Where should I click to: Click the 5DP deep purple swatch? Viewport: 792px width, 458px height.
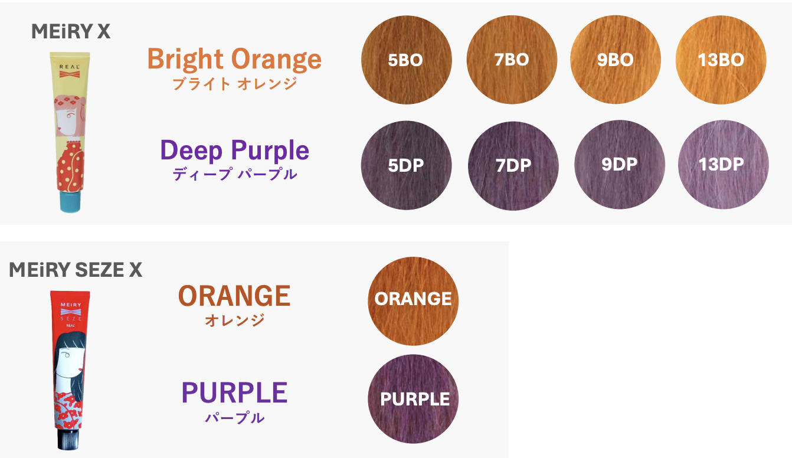point(406,165)
